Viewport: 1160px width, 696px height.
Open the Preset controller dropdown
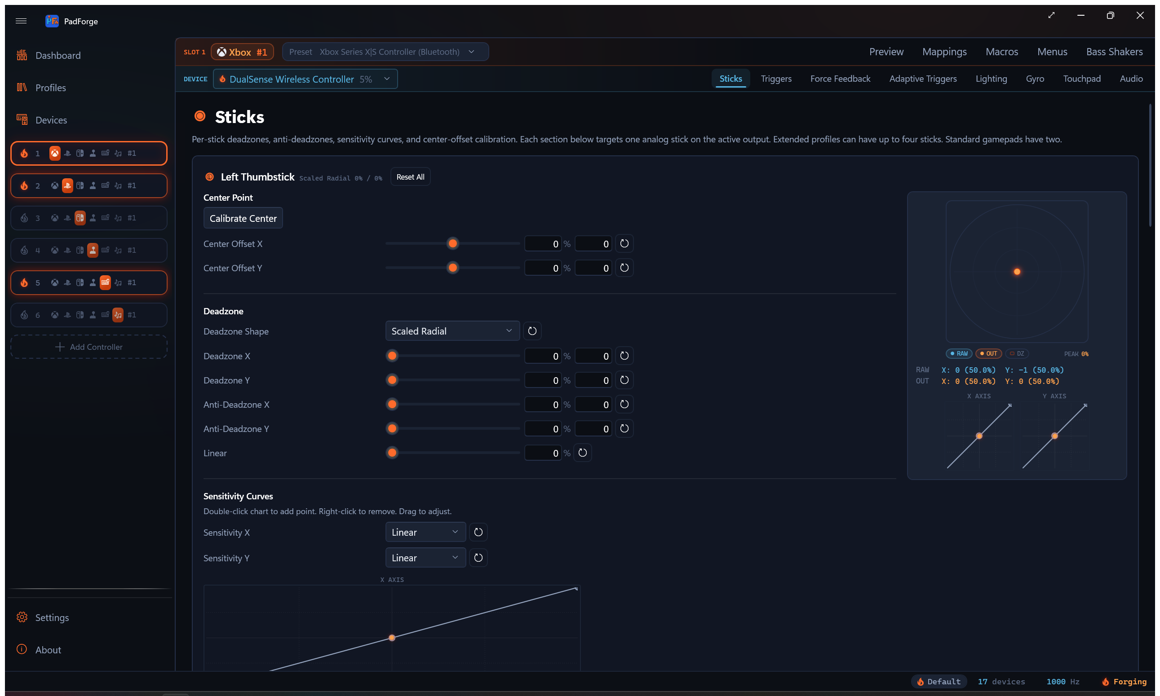click(385, 52)
